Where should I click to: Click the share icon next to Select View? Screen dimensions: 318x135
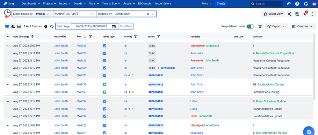click(289, 14)
